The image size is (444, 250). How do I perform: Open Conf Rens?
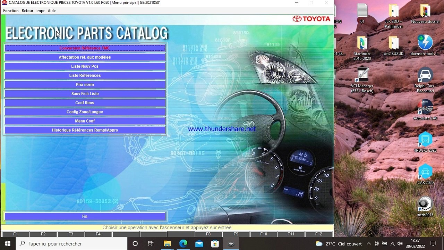pyautogui.click(x=85, y=103)
